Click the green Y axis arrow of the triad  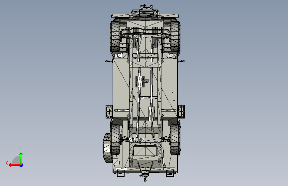[21, 158]
